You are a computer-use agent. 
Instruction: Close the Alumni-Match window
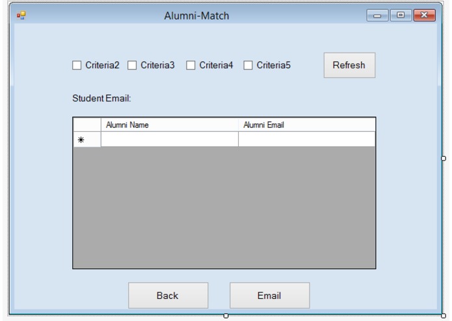pyautogui.click(x=424, y=15)
